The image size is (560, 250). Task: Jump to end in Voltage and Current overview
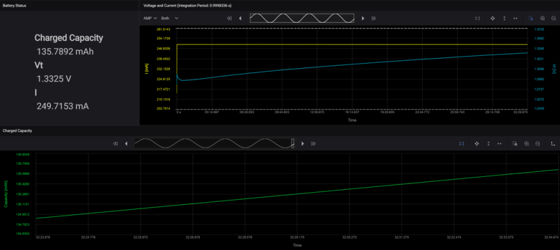[x=374, y=18]
